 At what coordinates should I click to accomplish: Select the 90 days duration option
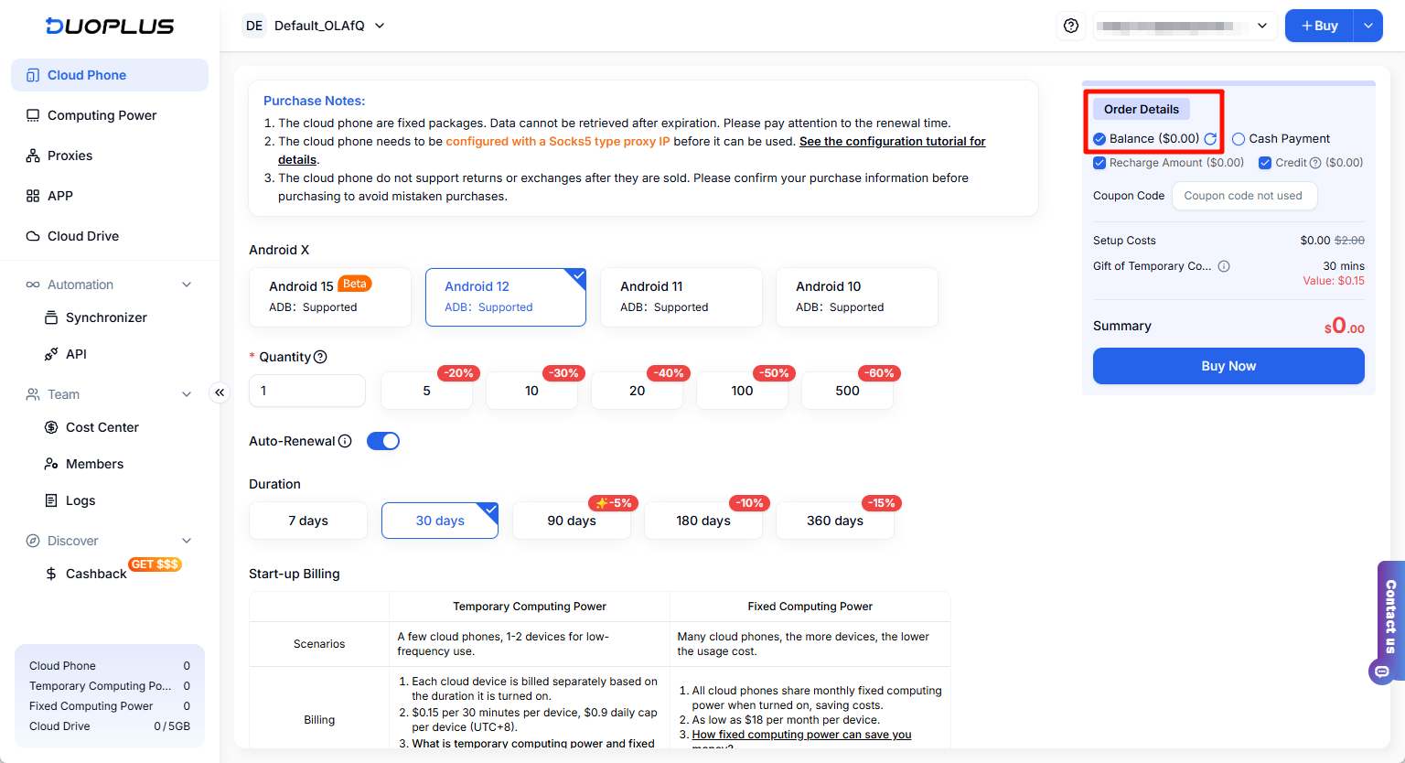click(572, 521)
